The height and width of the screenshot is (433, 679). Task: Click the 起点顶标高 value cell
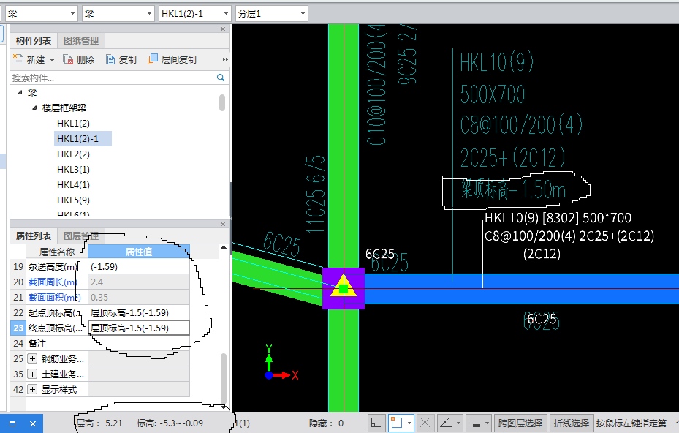coord(139,312)
